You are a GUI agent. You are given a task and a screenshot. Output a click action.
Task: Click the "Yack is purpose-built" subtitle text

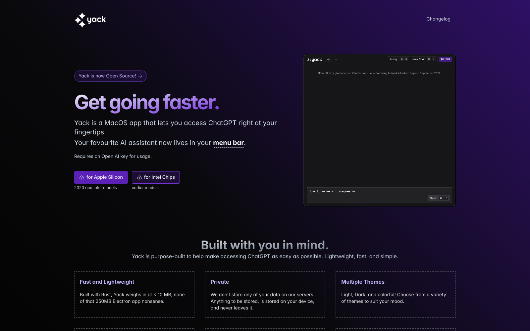tap(265, 257)
